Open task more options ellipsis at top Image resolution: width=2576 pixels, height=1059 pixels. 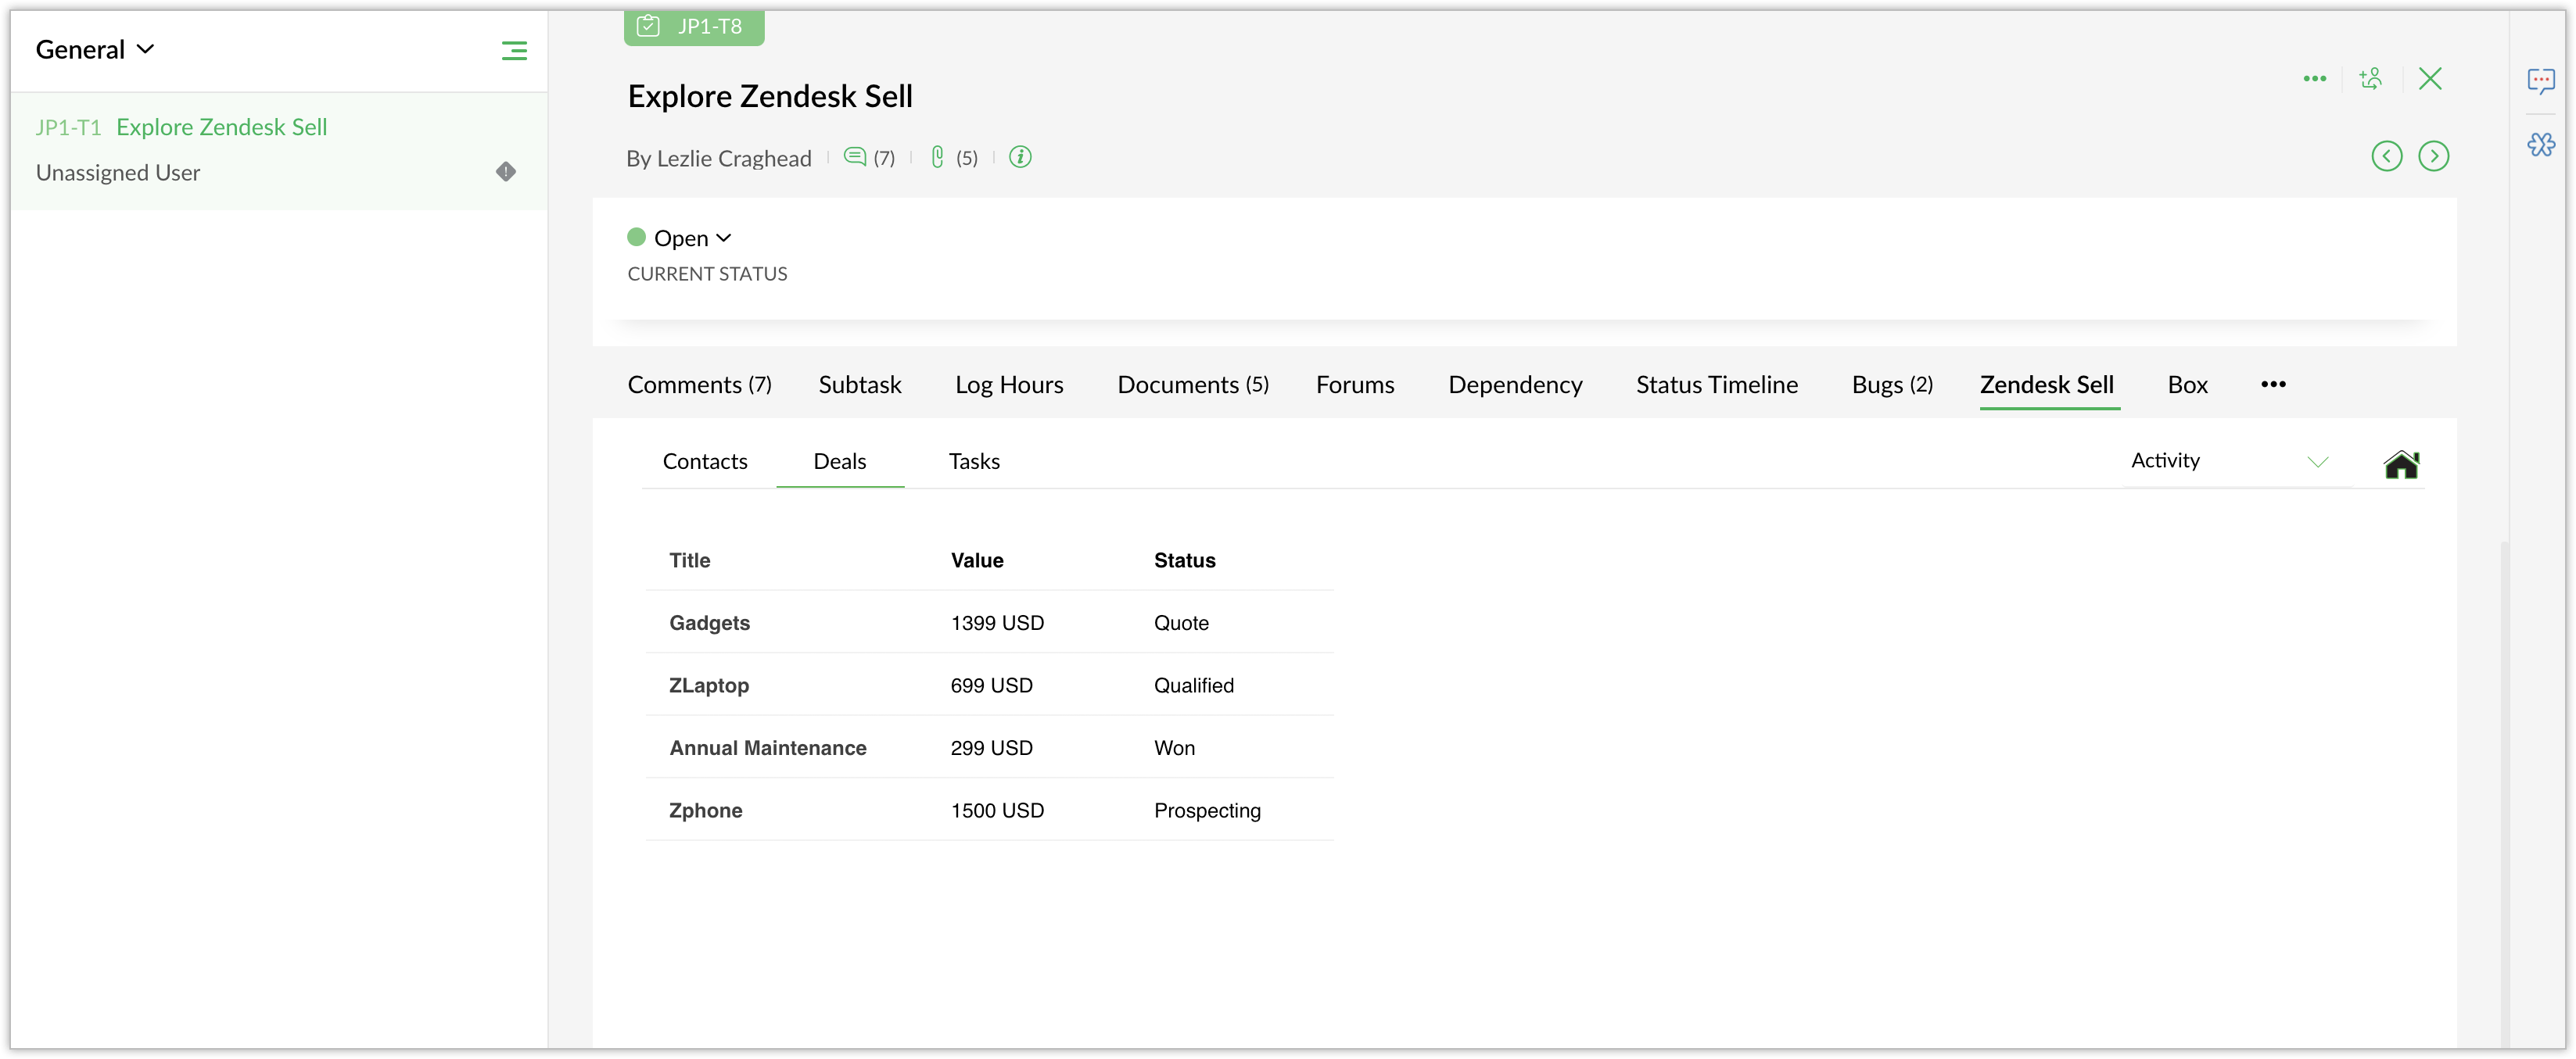(2314, 79)
